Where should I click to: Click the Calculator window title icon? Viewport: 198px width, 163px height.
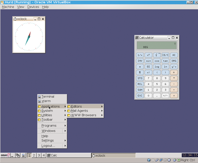pyautogui.click(x=137, y=38)
